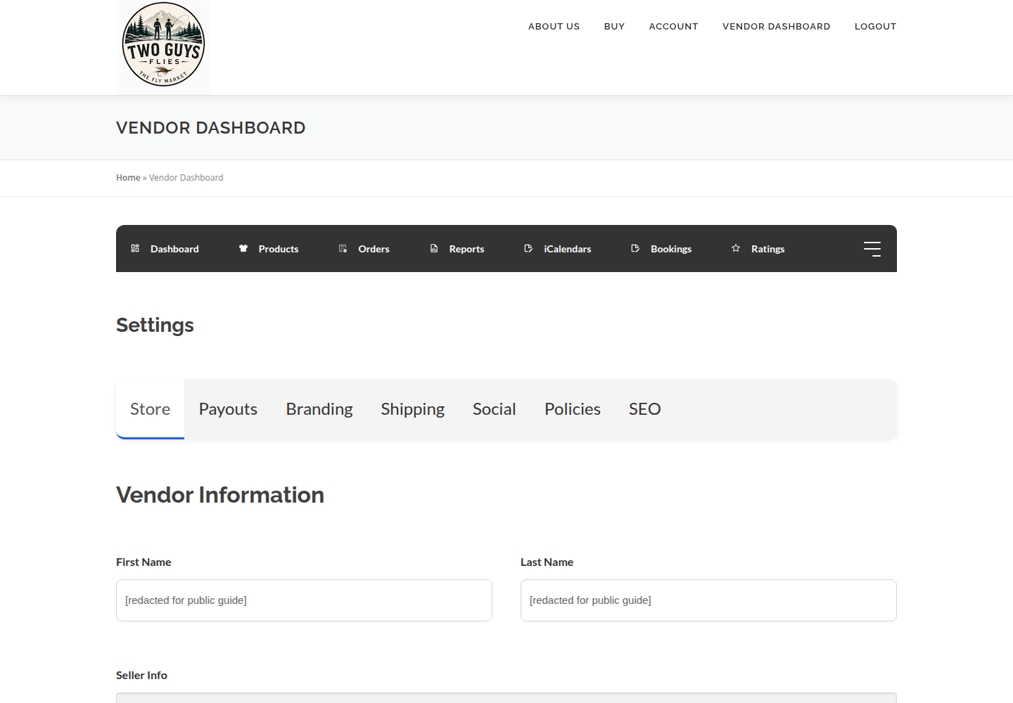
Task: Click the Dashboard grid icon
Action: [135, 248]
